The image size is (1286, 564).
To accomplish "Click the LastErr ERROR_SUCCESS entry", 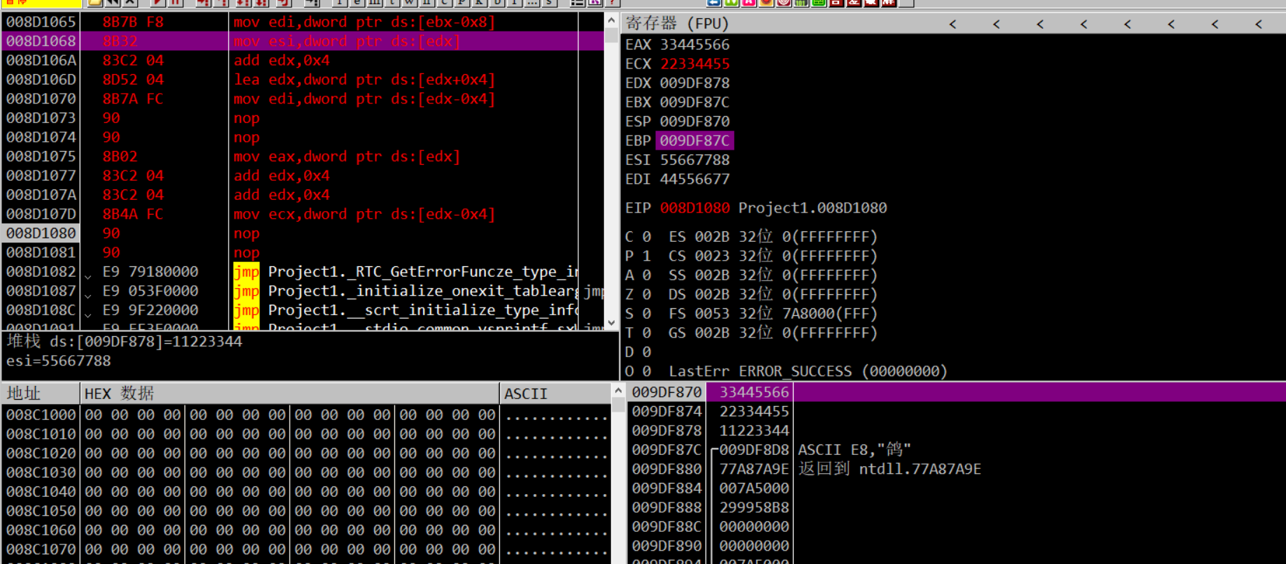I will pyautogui.click(x=808, y=371).
